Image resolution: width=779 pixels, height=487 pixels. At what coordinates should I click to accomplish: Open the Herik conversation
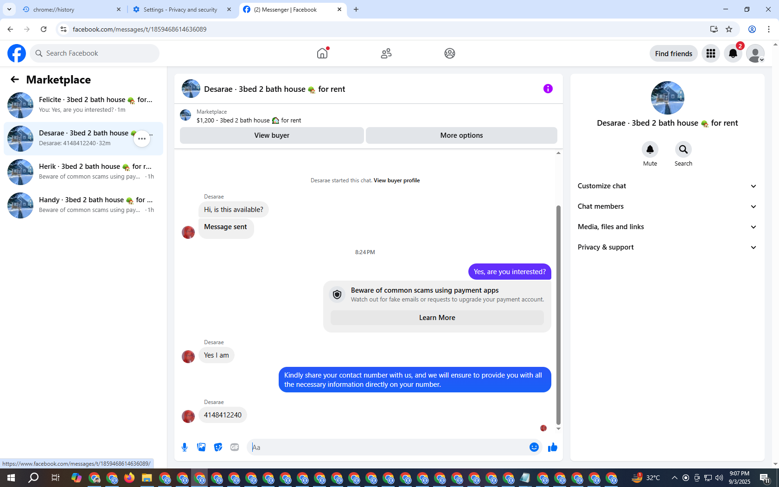coord(83,172)
